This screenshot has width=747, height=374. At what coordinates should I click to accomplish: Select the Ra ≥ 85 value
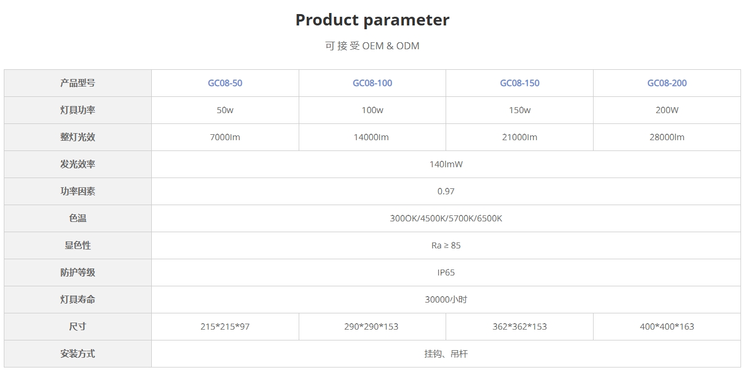pos(446,246)
